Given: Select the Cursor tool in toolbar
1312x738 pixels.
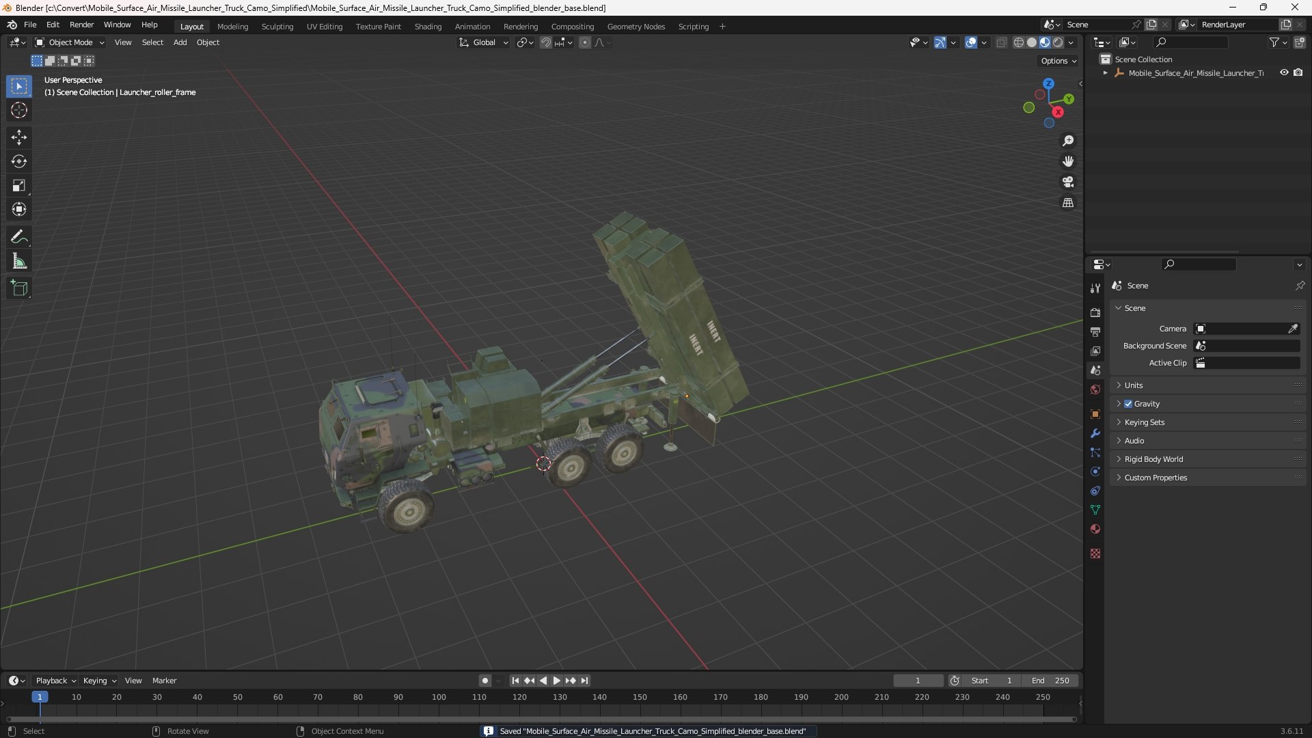Looking at the screenshot, I should click(x=19, y=110).
